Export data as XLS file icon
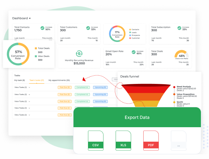The width and height of the screenshot is (209, 159). 123,140
